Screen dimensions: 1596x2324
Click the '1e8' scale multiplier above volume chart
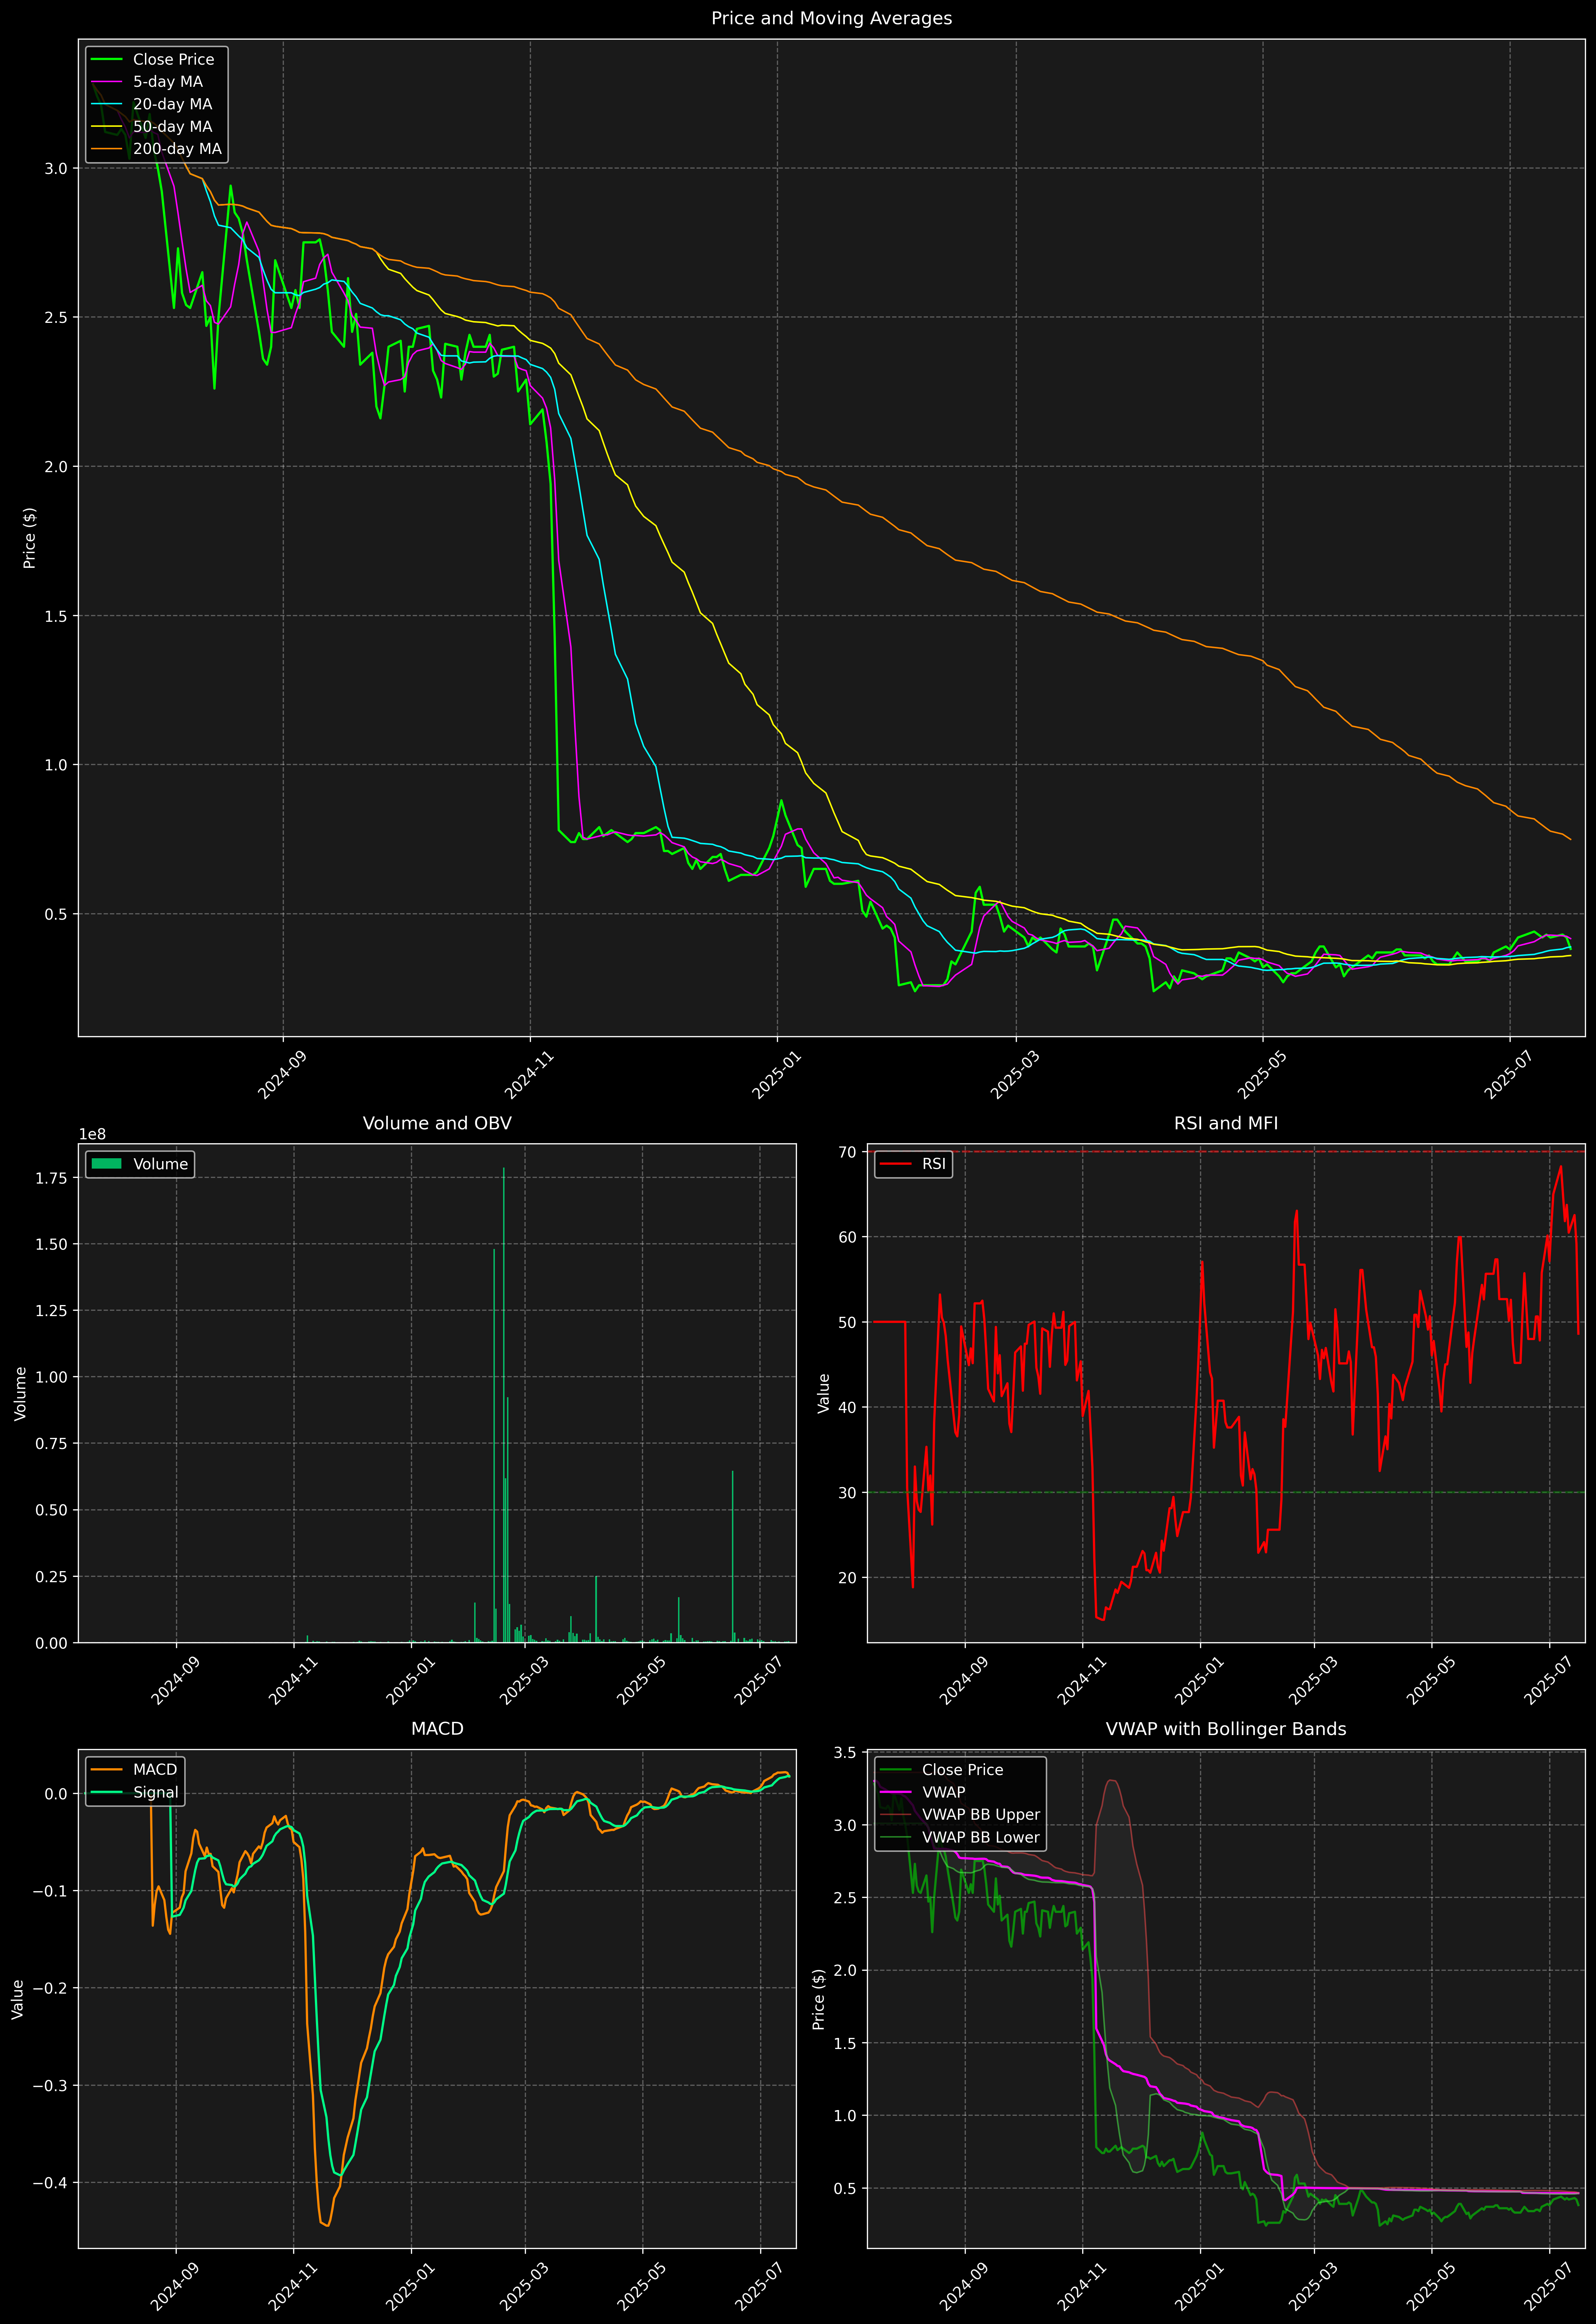tap(92, 1134)
